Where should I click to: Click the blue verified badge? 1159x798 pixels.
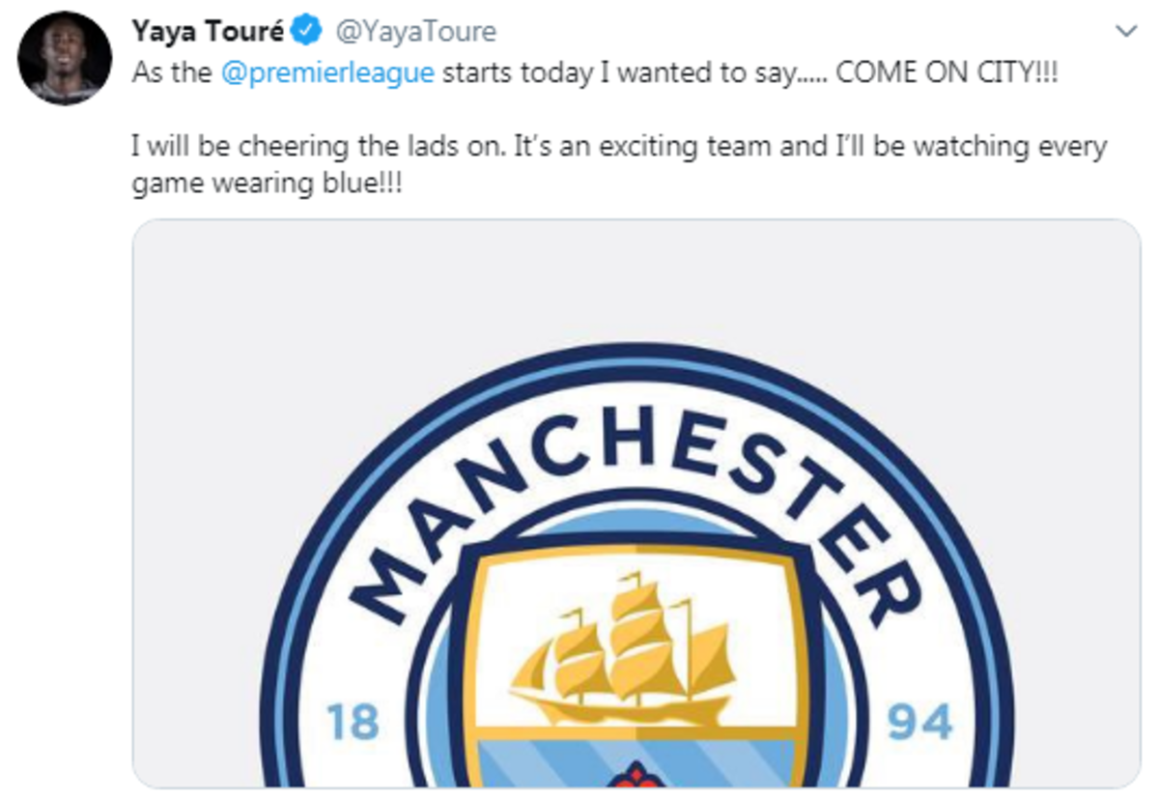click(307, 32)
